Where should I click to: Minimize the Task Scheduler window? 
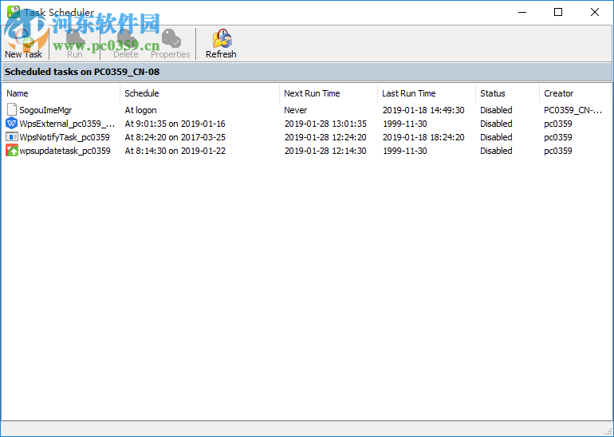click(522, 12)
